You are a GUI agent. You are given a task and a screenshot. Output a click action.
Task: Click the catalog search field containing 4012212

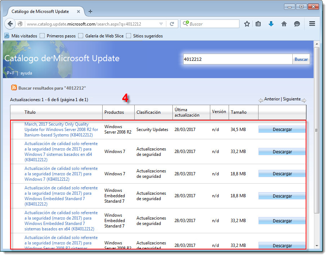click(x=237, y=59)
